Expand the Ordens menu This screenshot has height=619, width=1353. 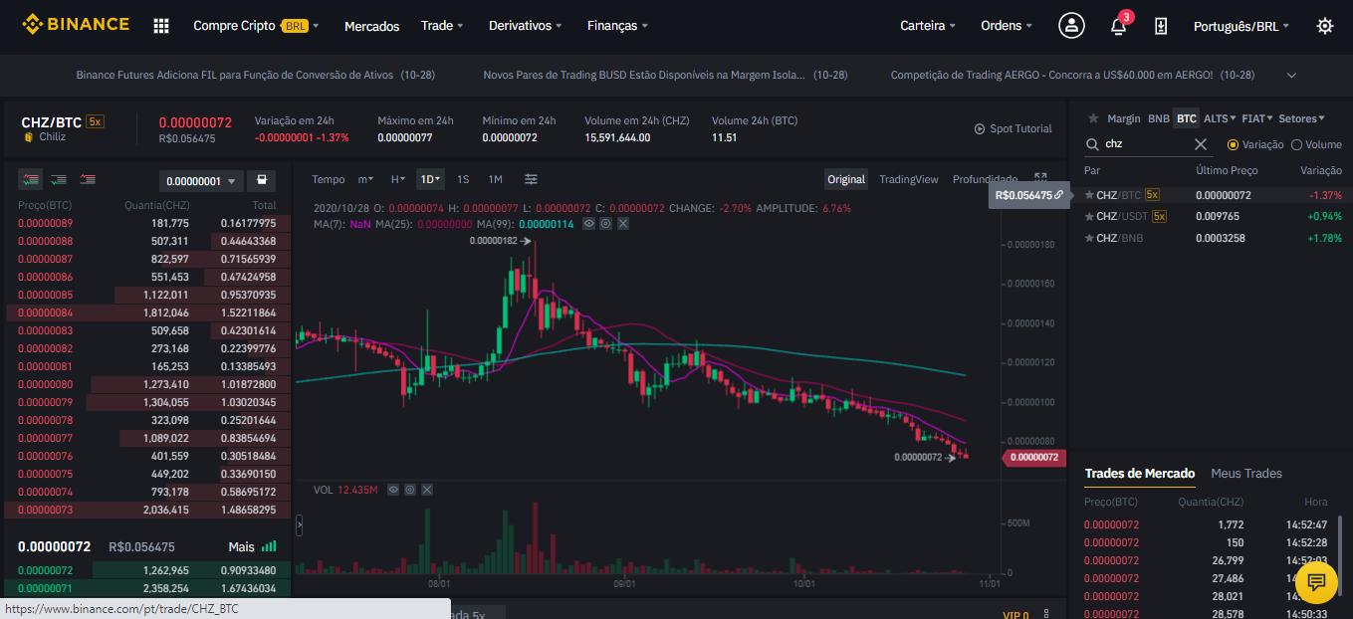1007,26
